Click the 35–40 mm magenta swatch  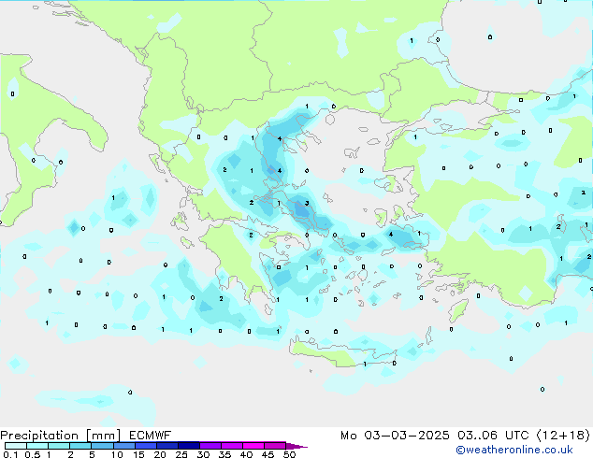coord(231,446)
